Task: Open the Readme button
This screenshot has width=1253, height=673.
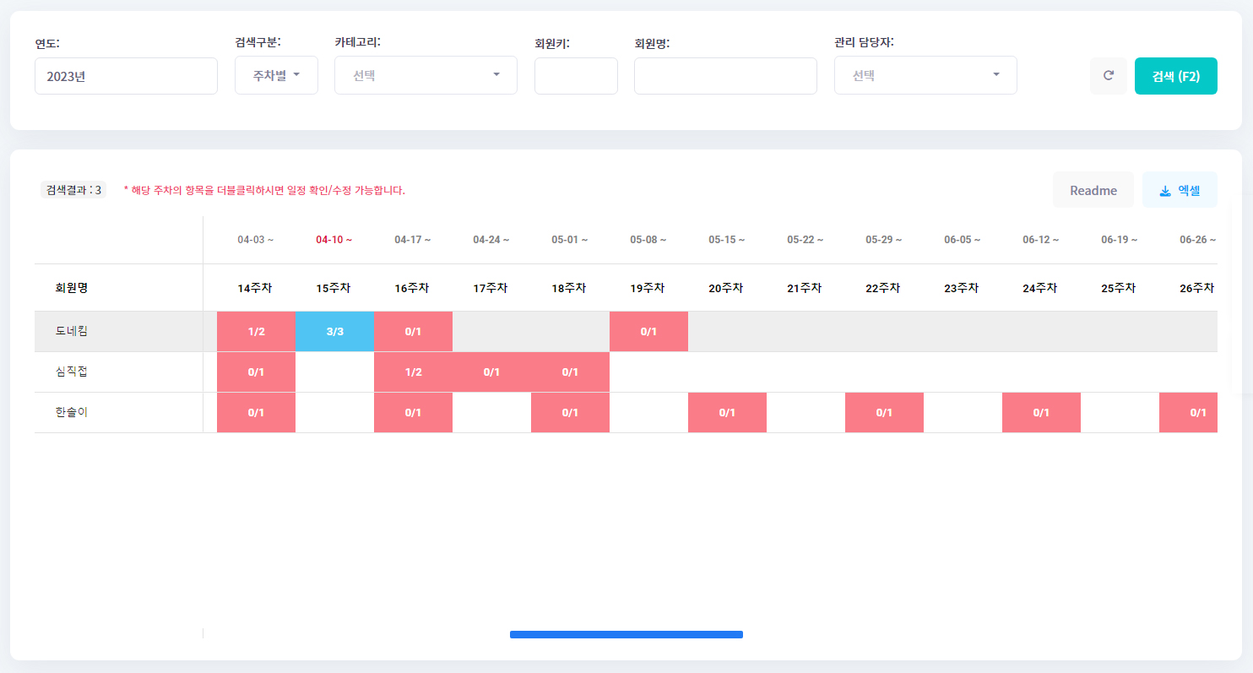Action: [x=1093, y=190]
